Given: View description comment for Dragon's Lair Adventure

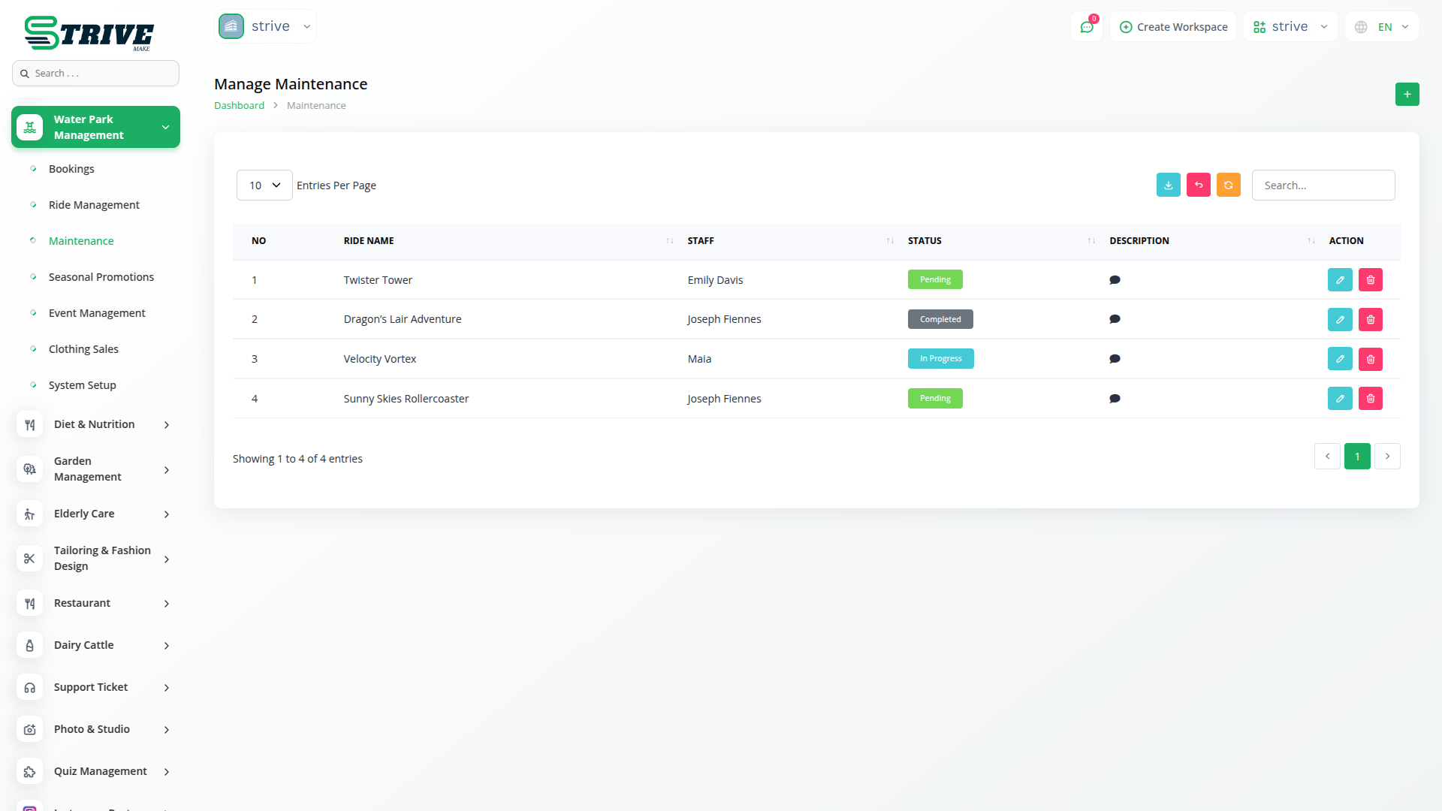Looking at the screenshot, I should [1115, 319].
